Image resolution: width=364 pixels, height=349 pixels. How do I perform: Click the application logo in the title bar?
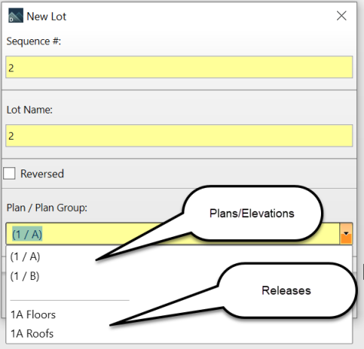click(15, 15)
